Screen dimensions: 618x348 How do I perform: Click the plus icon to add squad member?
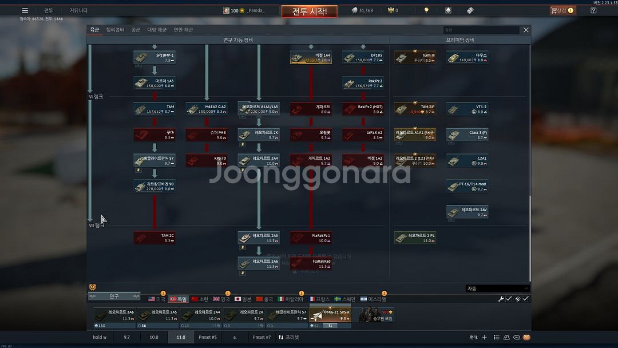tap(484, 338)
